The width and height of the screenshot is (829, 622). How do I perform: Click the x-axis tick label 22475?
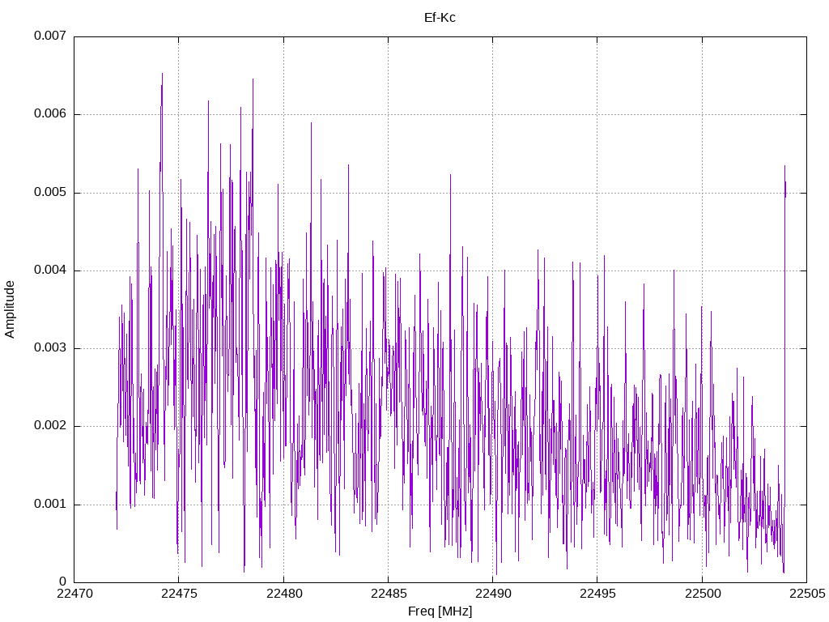[x=179, y=594]
